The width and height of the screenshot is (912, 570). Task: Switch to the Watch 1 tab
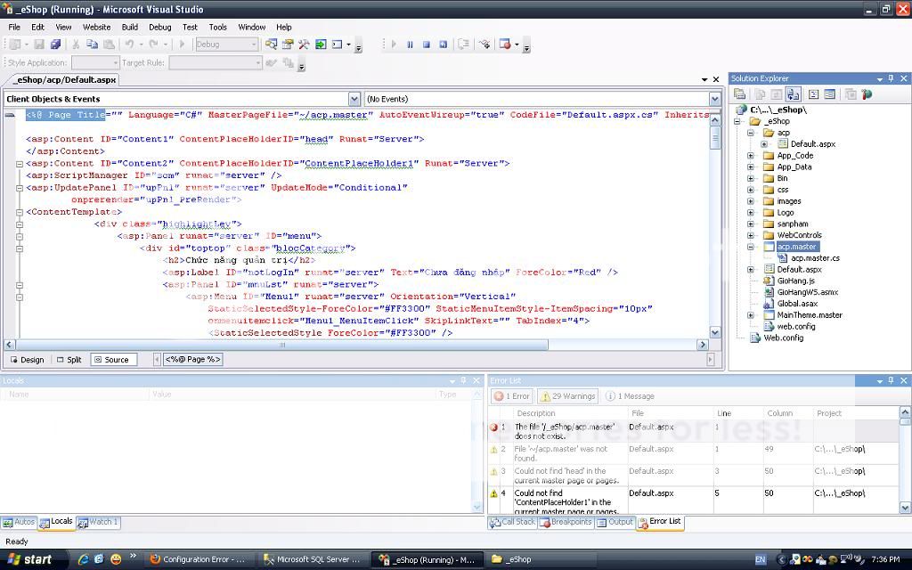(x=98, y=522)
